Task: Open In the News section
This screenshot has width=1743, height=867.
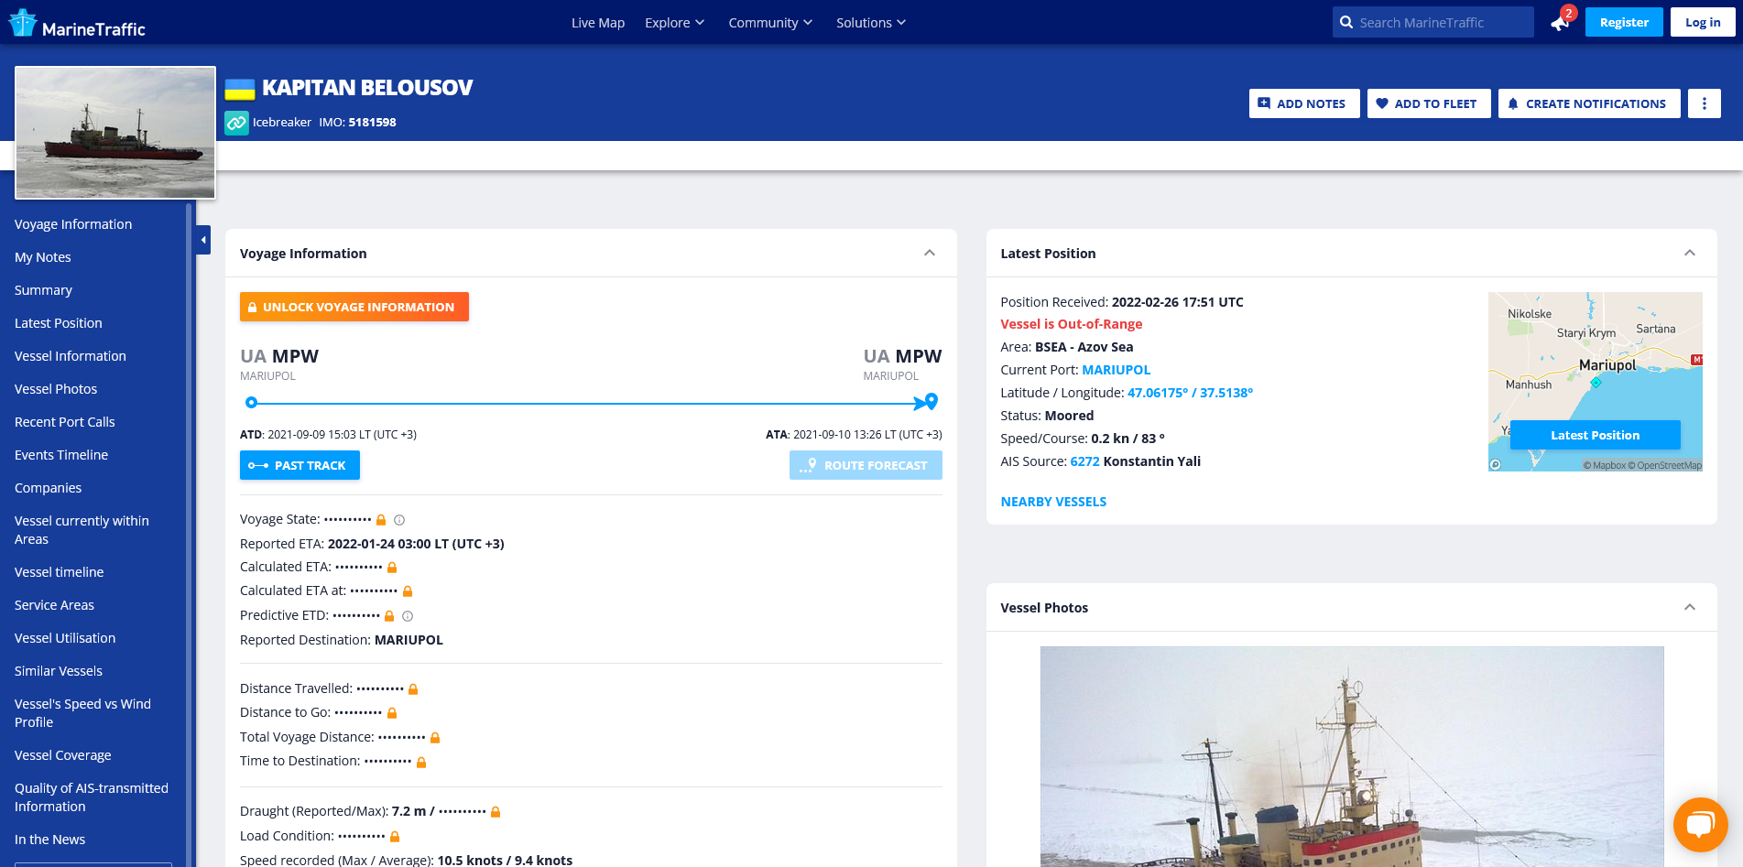Action: pyautogui.click(x=50, y=840)
